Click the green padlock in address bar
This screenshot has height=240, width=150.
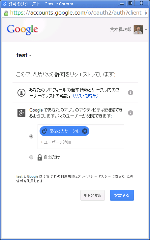[6, 13]
